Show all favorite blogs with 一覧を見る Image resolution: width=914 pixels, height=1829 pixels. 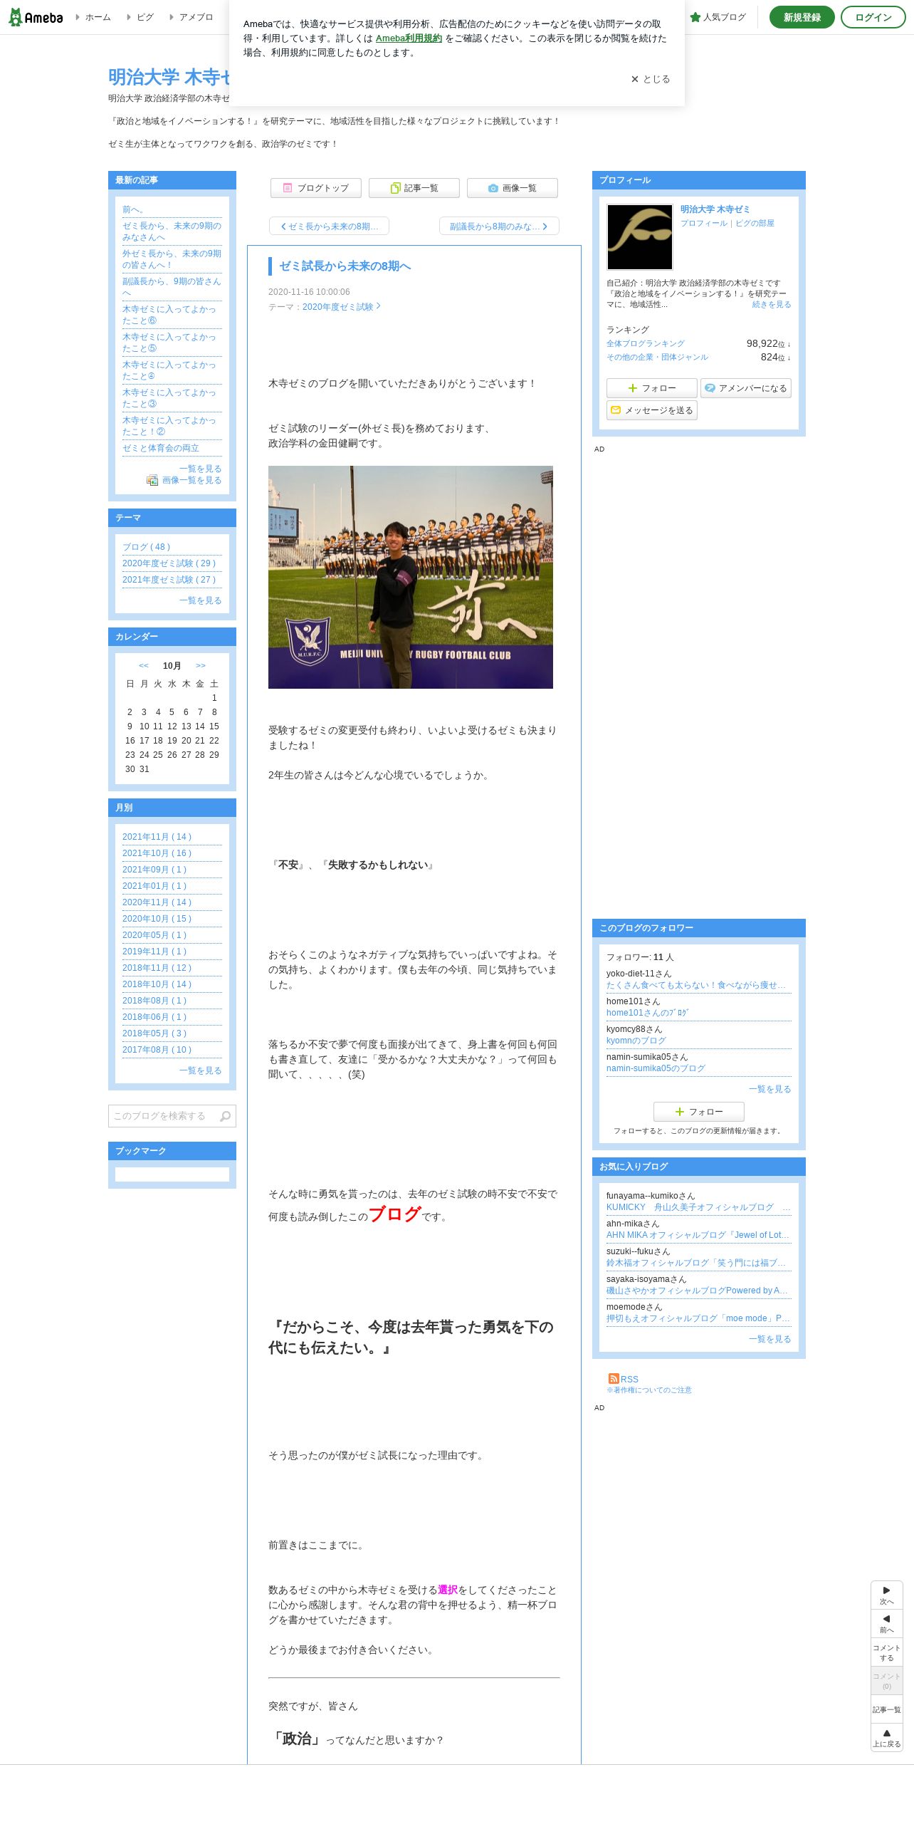tap(770, 1340)
